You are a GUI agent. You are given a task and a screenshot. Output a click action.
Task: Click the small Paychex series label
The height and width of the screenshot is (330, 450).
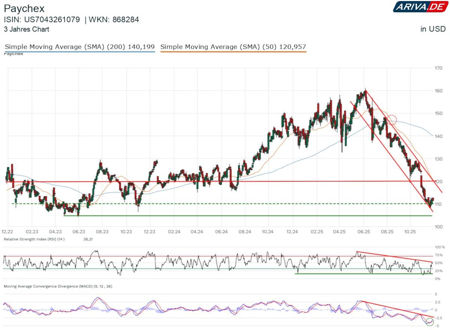tap(13, 54)
